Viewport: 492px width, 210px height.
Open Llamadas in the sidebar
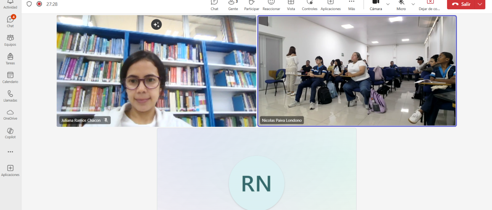[x=10, y=96]
